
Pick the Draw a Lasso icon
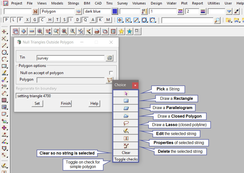click(126, 123)
